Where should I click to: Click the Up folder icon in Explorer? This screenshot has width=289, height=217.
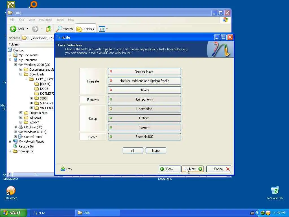click(49, 29)
